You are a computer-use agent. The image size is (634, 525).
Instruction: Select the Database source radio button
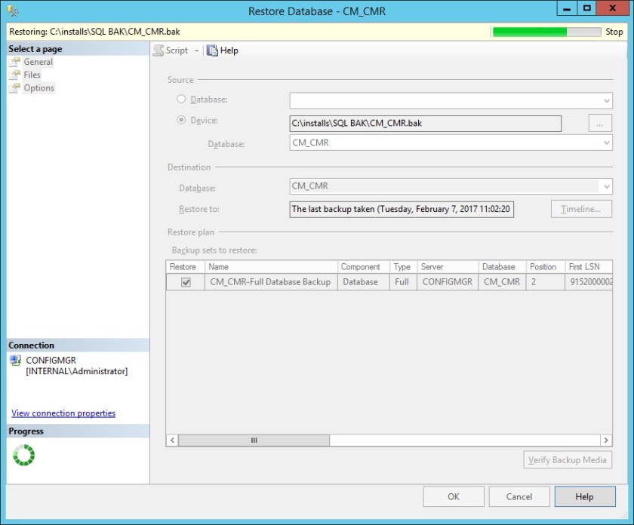click(181, 100)
